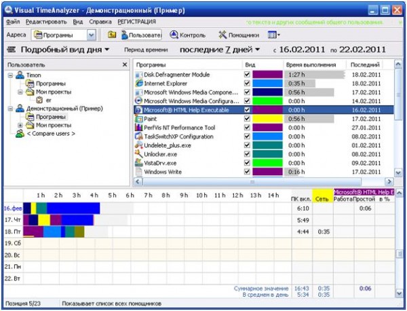This screenshot has width=407, height=311.
Task: Uncheck the Internet Explorer checkbox
Action: click(x=247, y=84)
